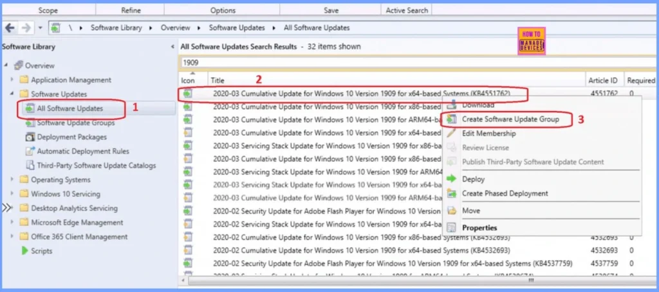The height and width of the screenshot is (292, 659).
Task: Click the Software Library breadcrumb
Action: 116,28
